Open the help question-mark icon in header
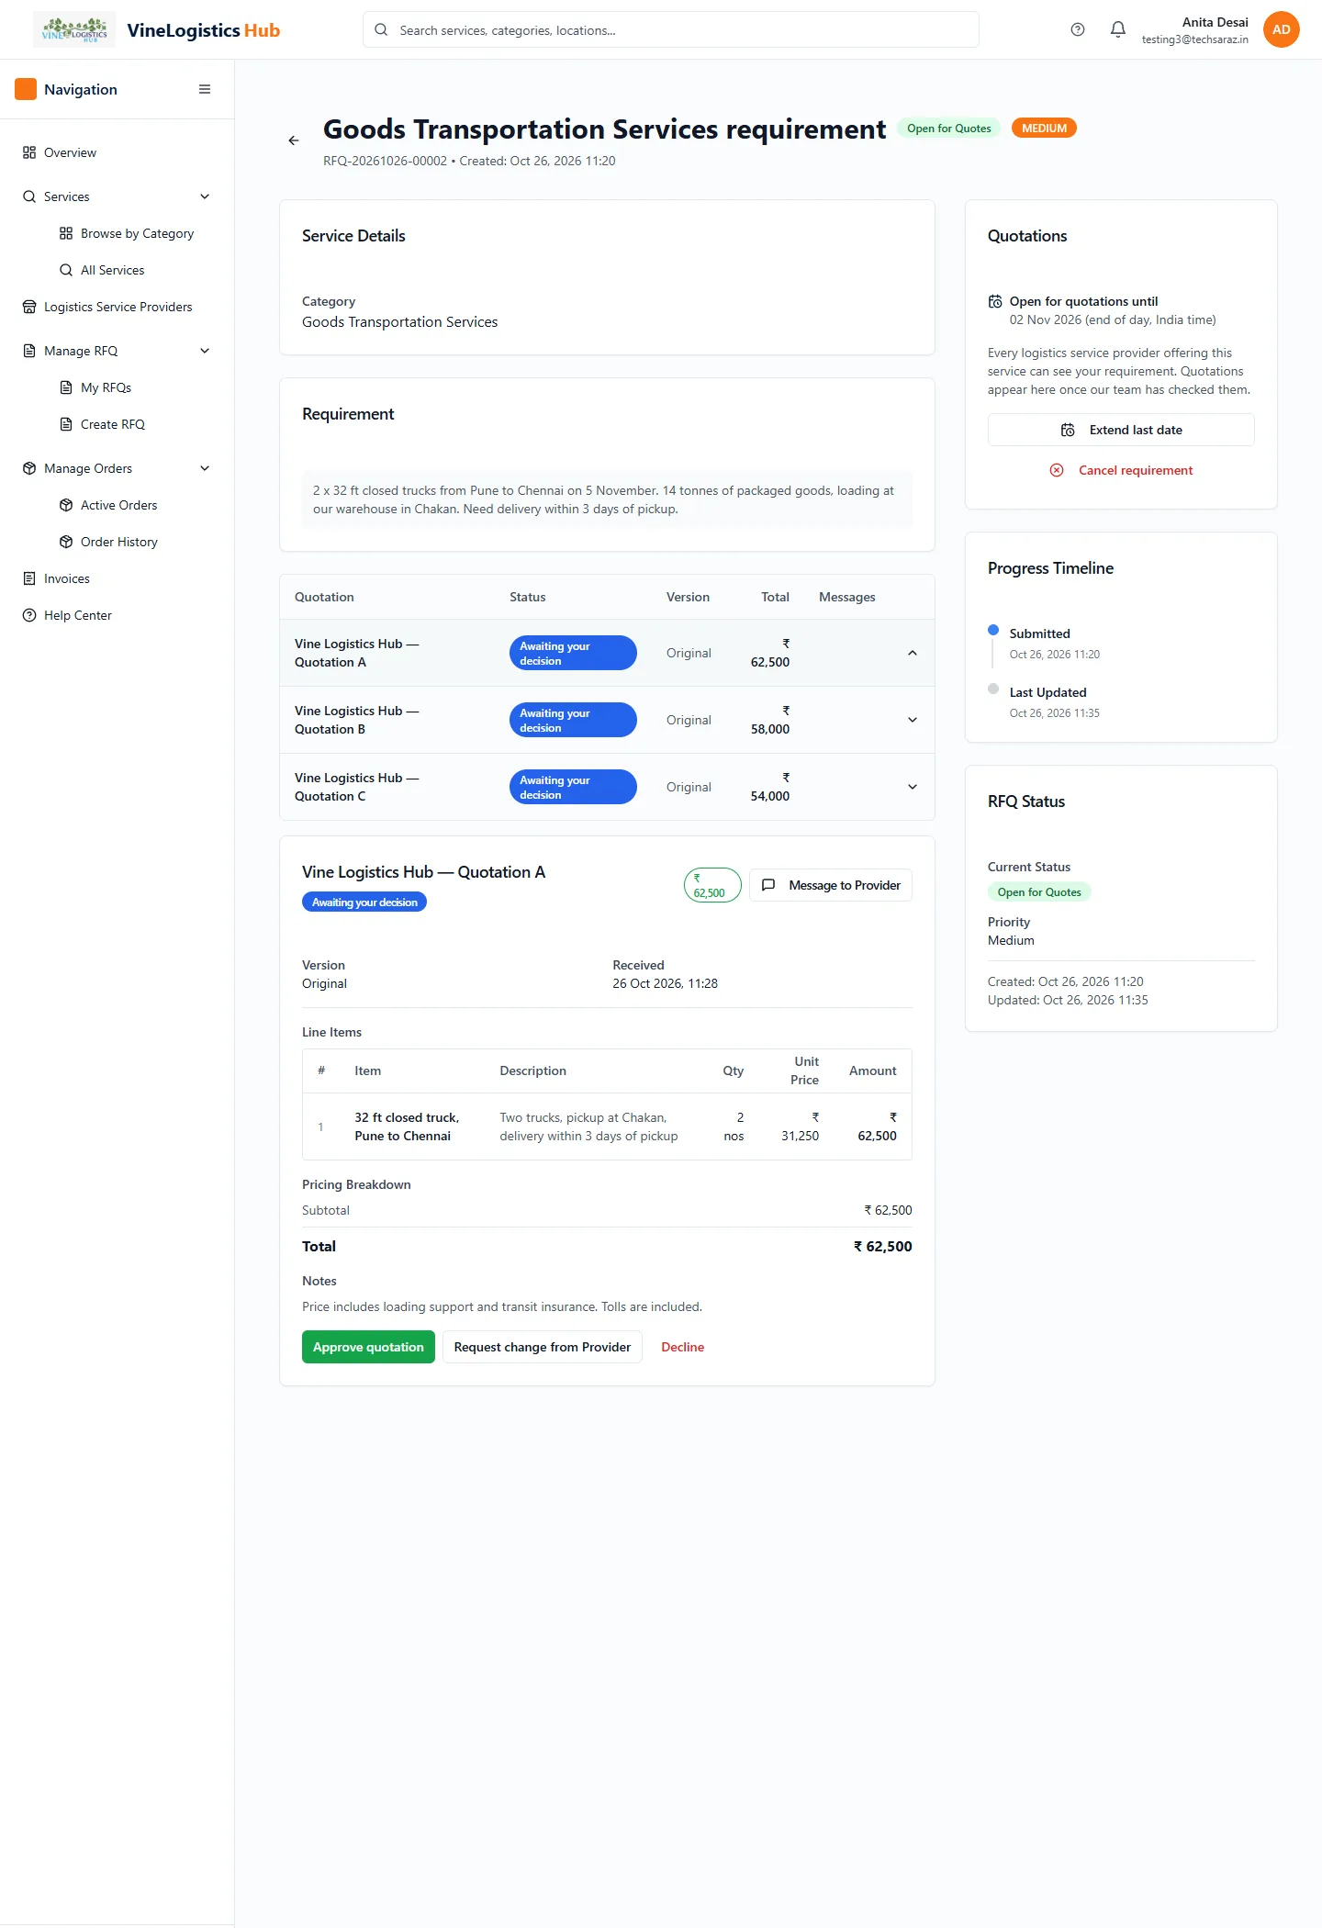This screenshot has width=1322, height=1928. 1078,29
